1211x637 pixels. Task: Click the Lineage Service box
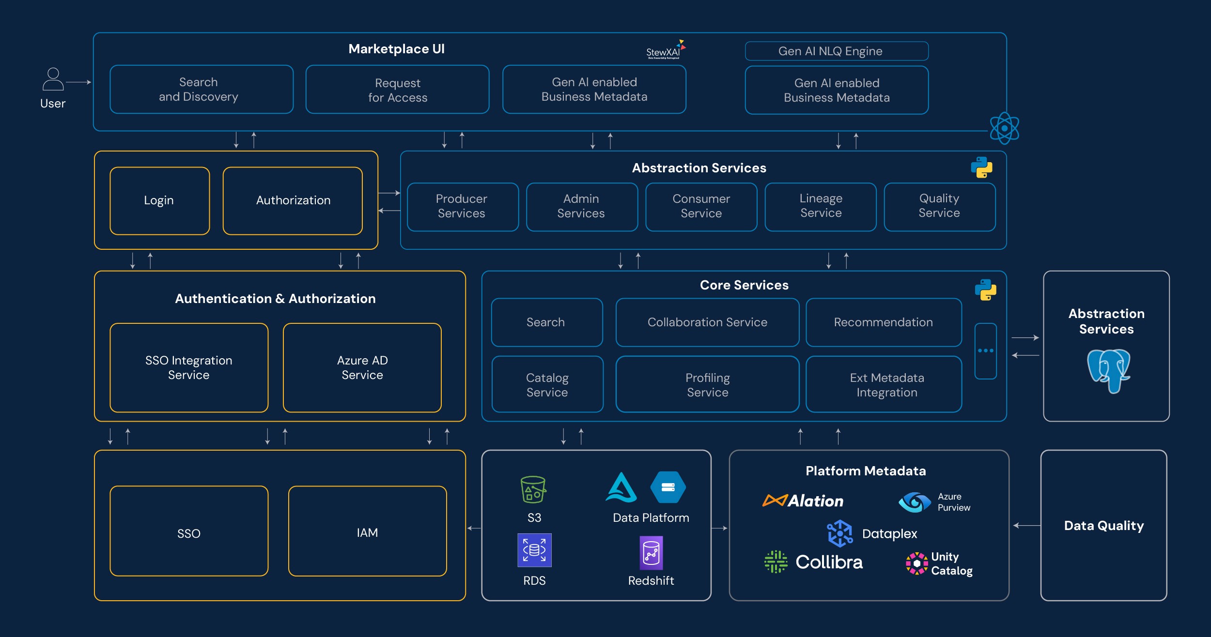point(820,207)
